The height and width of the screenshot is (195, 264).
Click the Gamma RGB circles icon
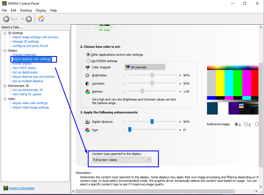click(87, 91)
